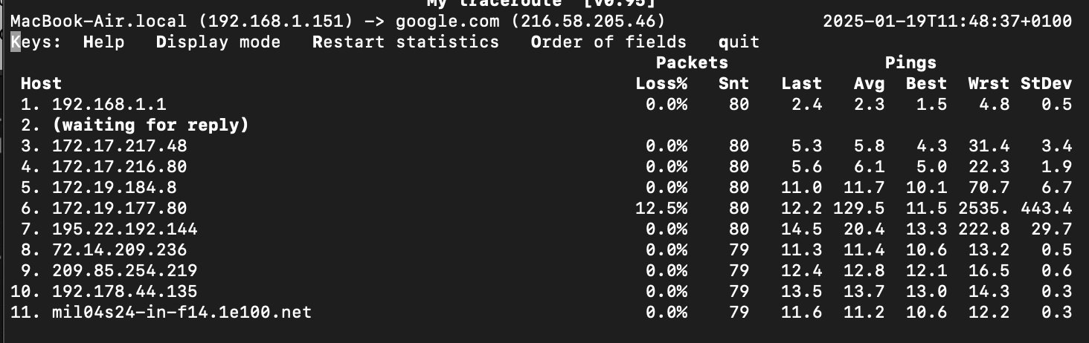Select hop 8 host 72.14.209.236

click(119, 249)
